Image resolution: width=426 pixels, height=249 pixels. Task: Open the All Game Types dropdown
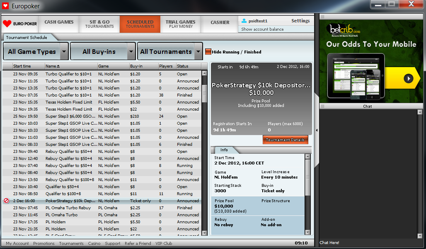click(35, 51)
